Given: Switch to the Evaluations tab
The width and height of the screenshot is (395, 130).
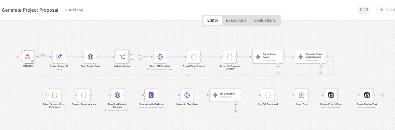Looking at the screenshot, I should point(265,20).
